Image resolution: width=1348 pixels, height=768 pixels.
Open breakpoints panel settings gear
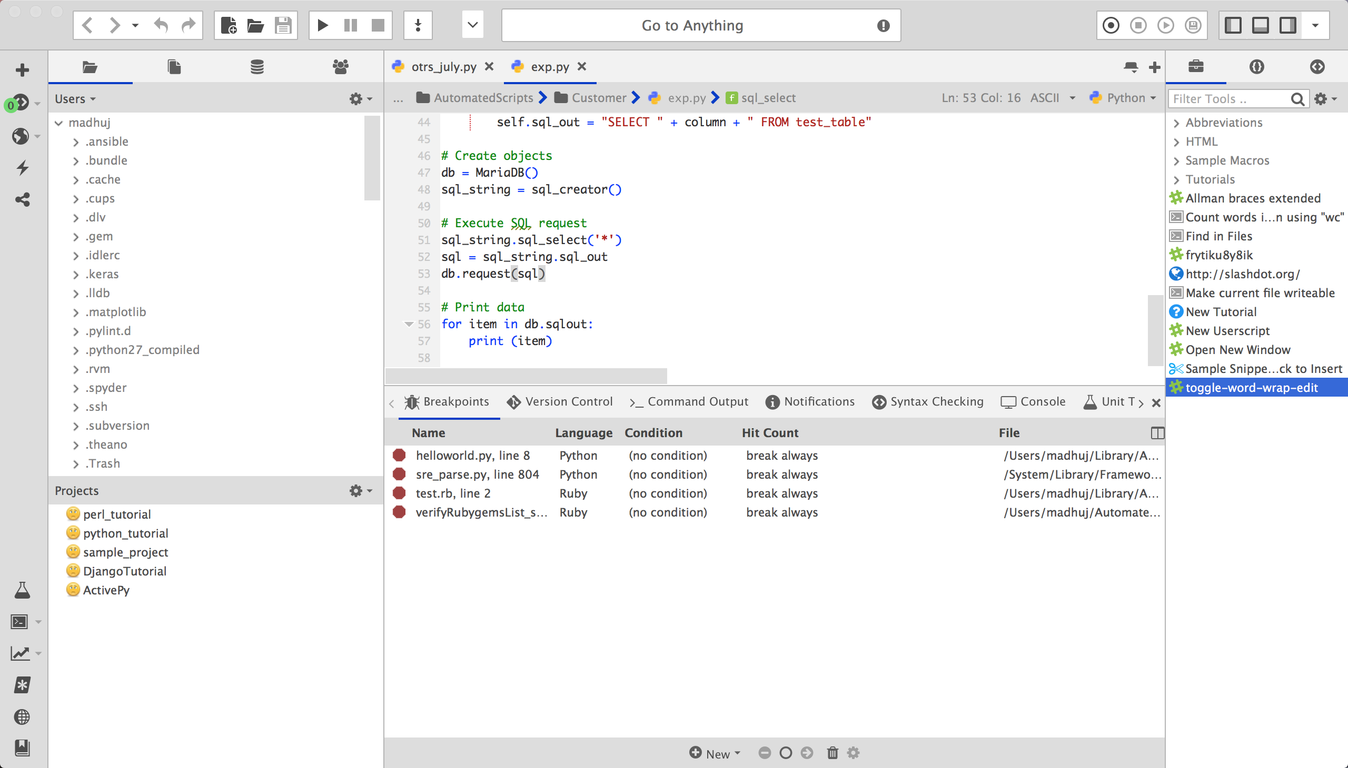[x=852, y=753]
